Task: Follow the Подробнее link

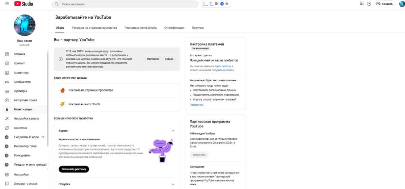Action: pos(197,105)
